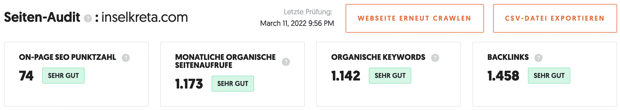Click the Sehr Gut label beside 1.142

pyautogui.click(x=390, y=76)
